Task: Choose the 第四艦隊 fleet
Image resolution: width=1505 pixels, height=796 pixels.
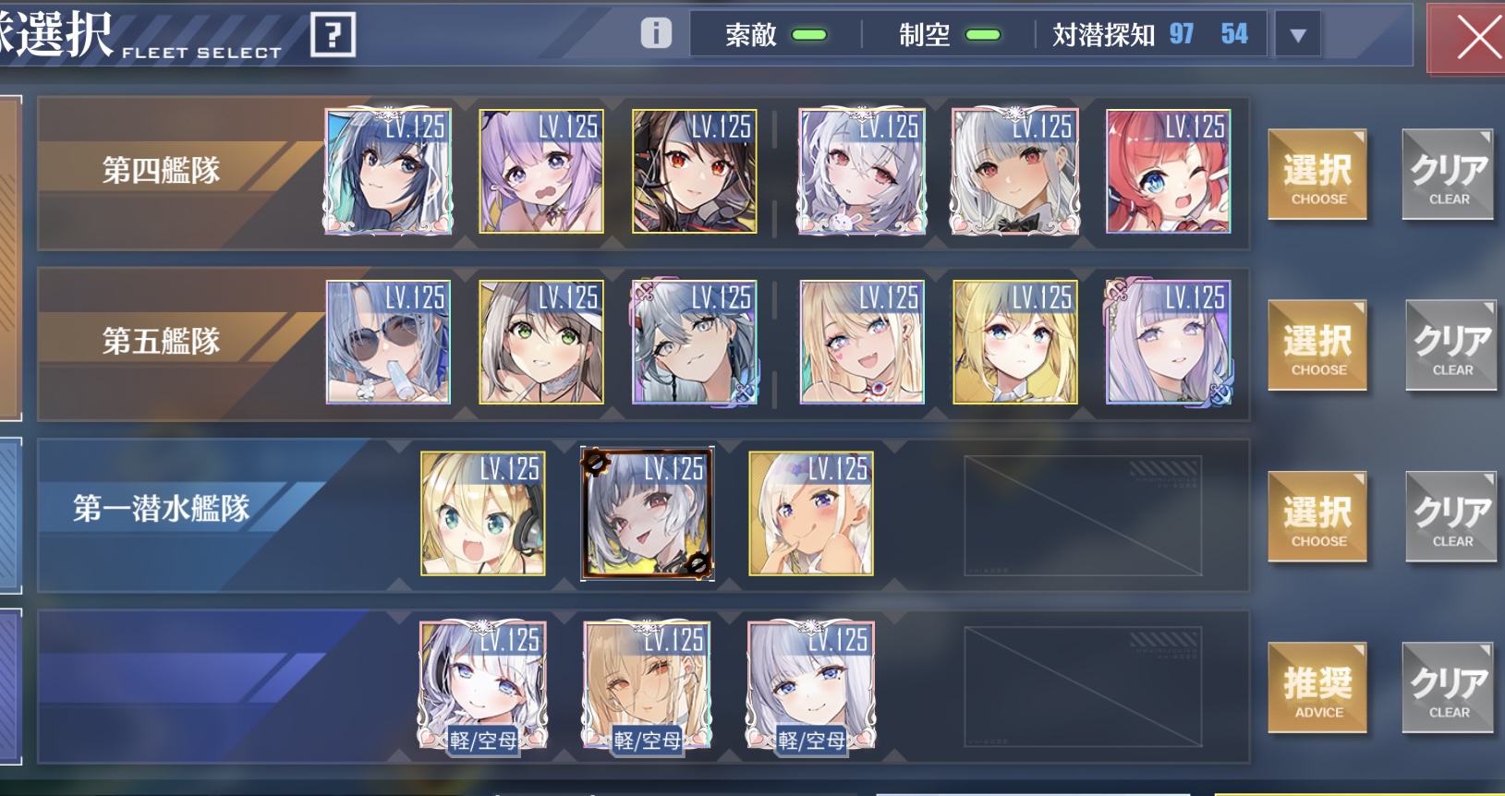Action: (1317, 175)
